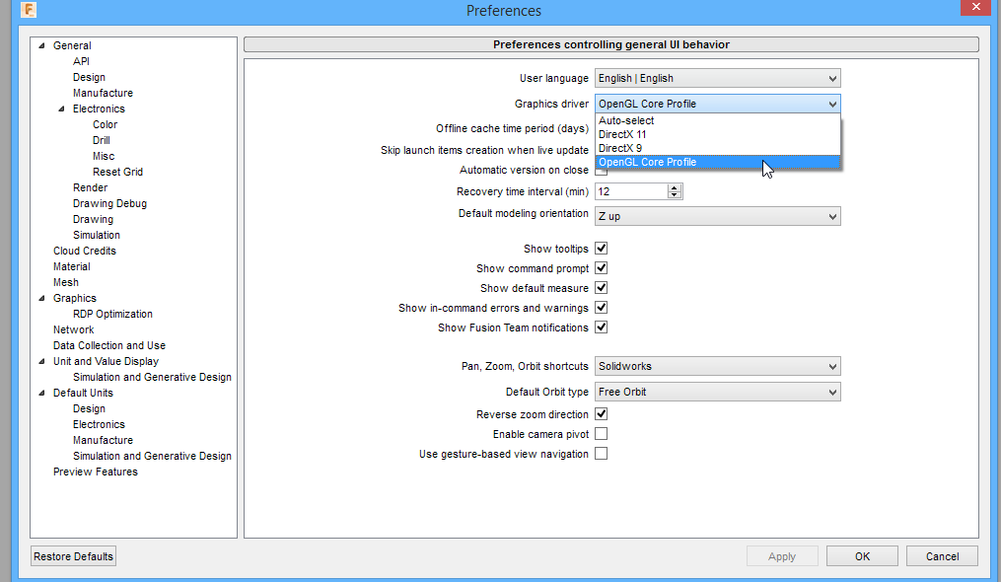Image resolution: width=1001 pixels, height=582 pixels.
Task: Choose DirectX 9 graphics driver option
Action: [x=718, y=148]
